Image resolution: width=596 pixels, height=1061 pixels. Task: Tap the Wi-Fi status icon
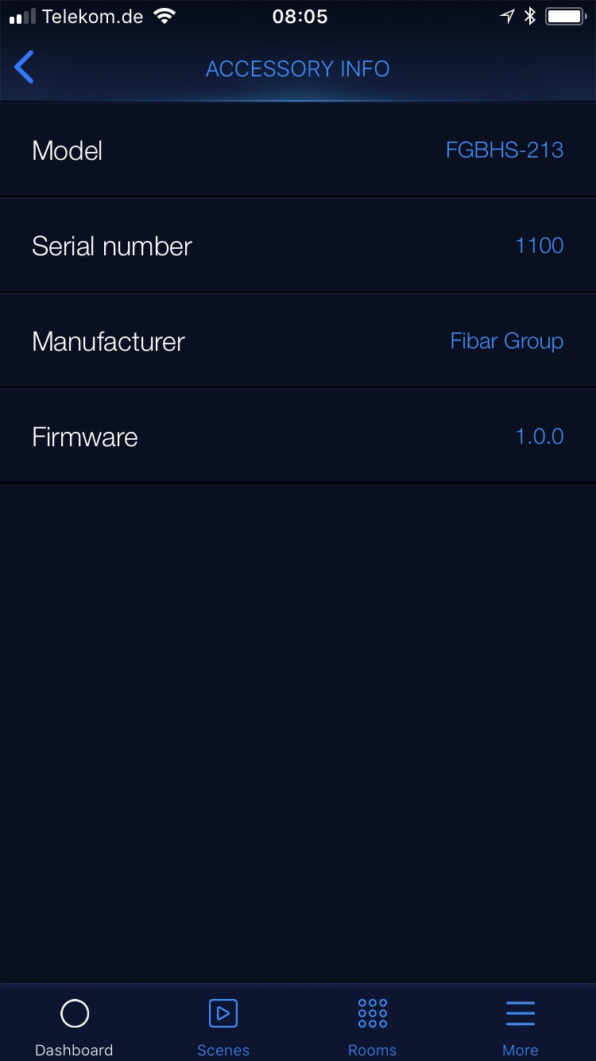tap(164, 16)
